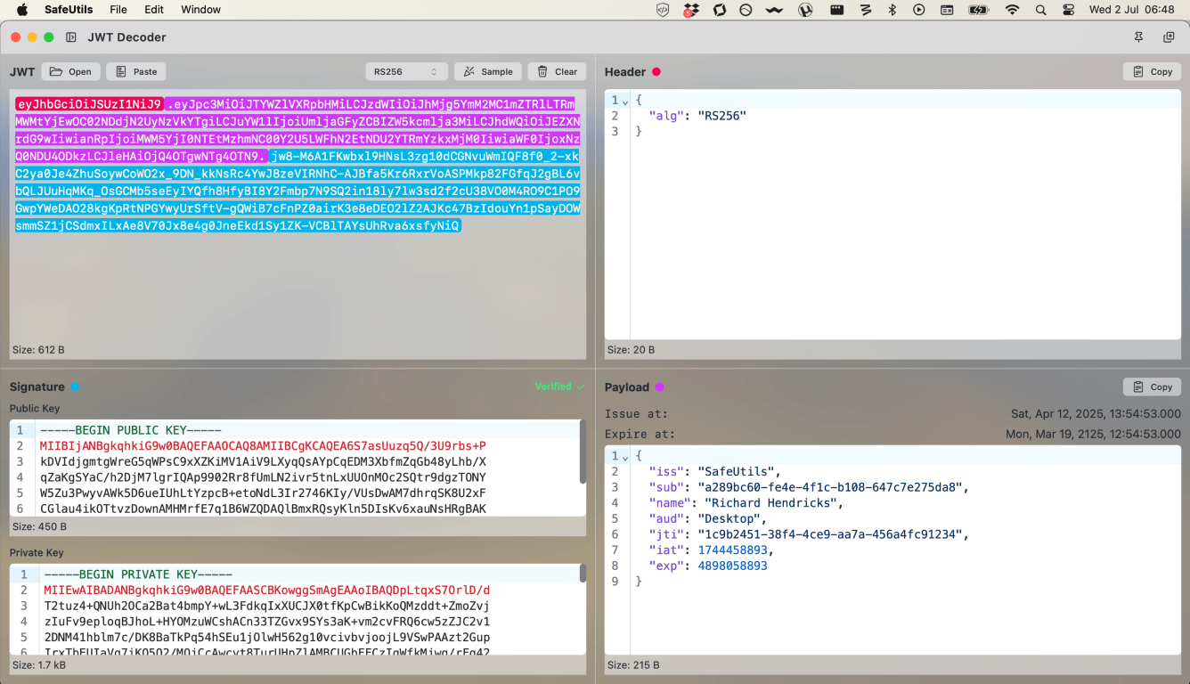This screenshot has width=1190, height=684.
Task: Copy the Payload JSON
Action: (1152, 387)
